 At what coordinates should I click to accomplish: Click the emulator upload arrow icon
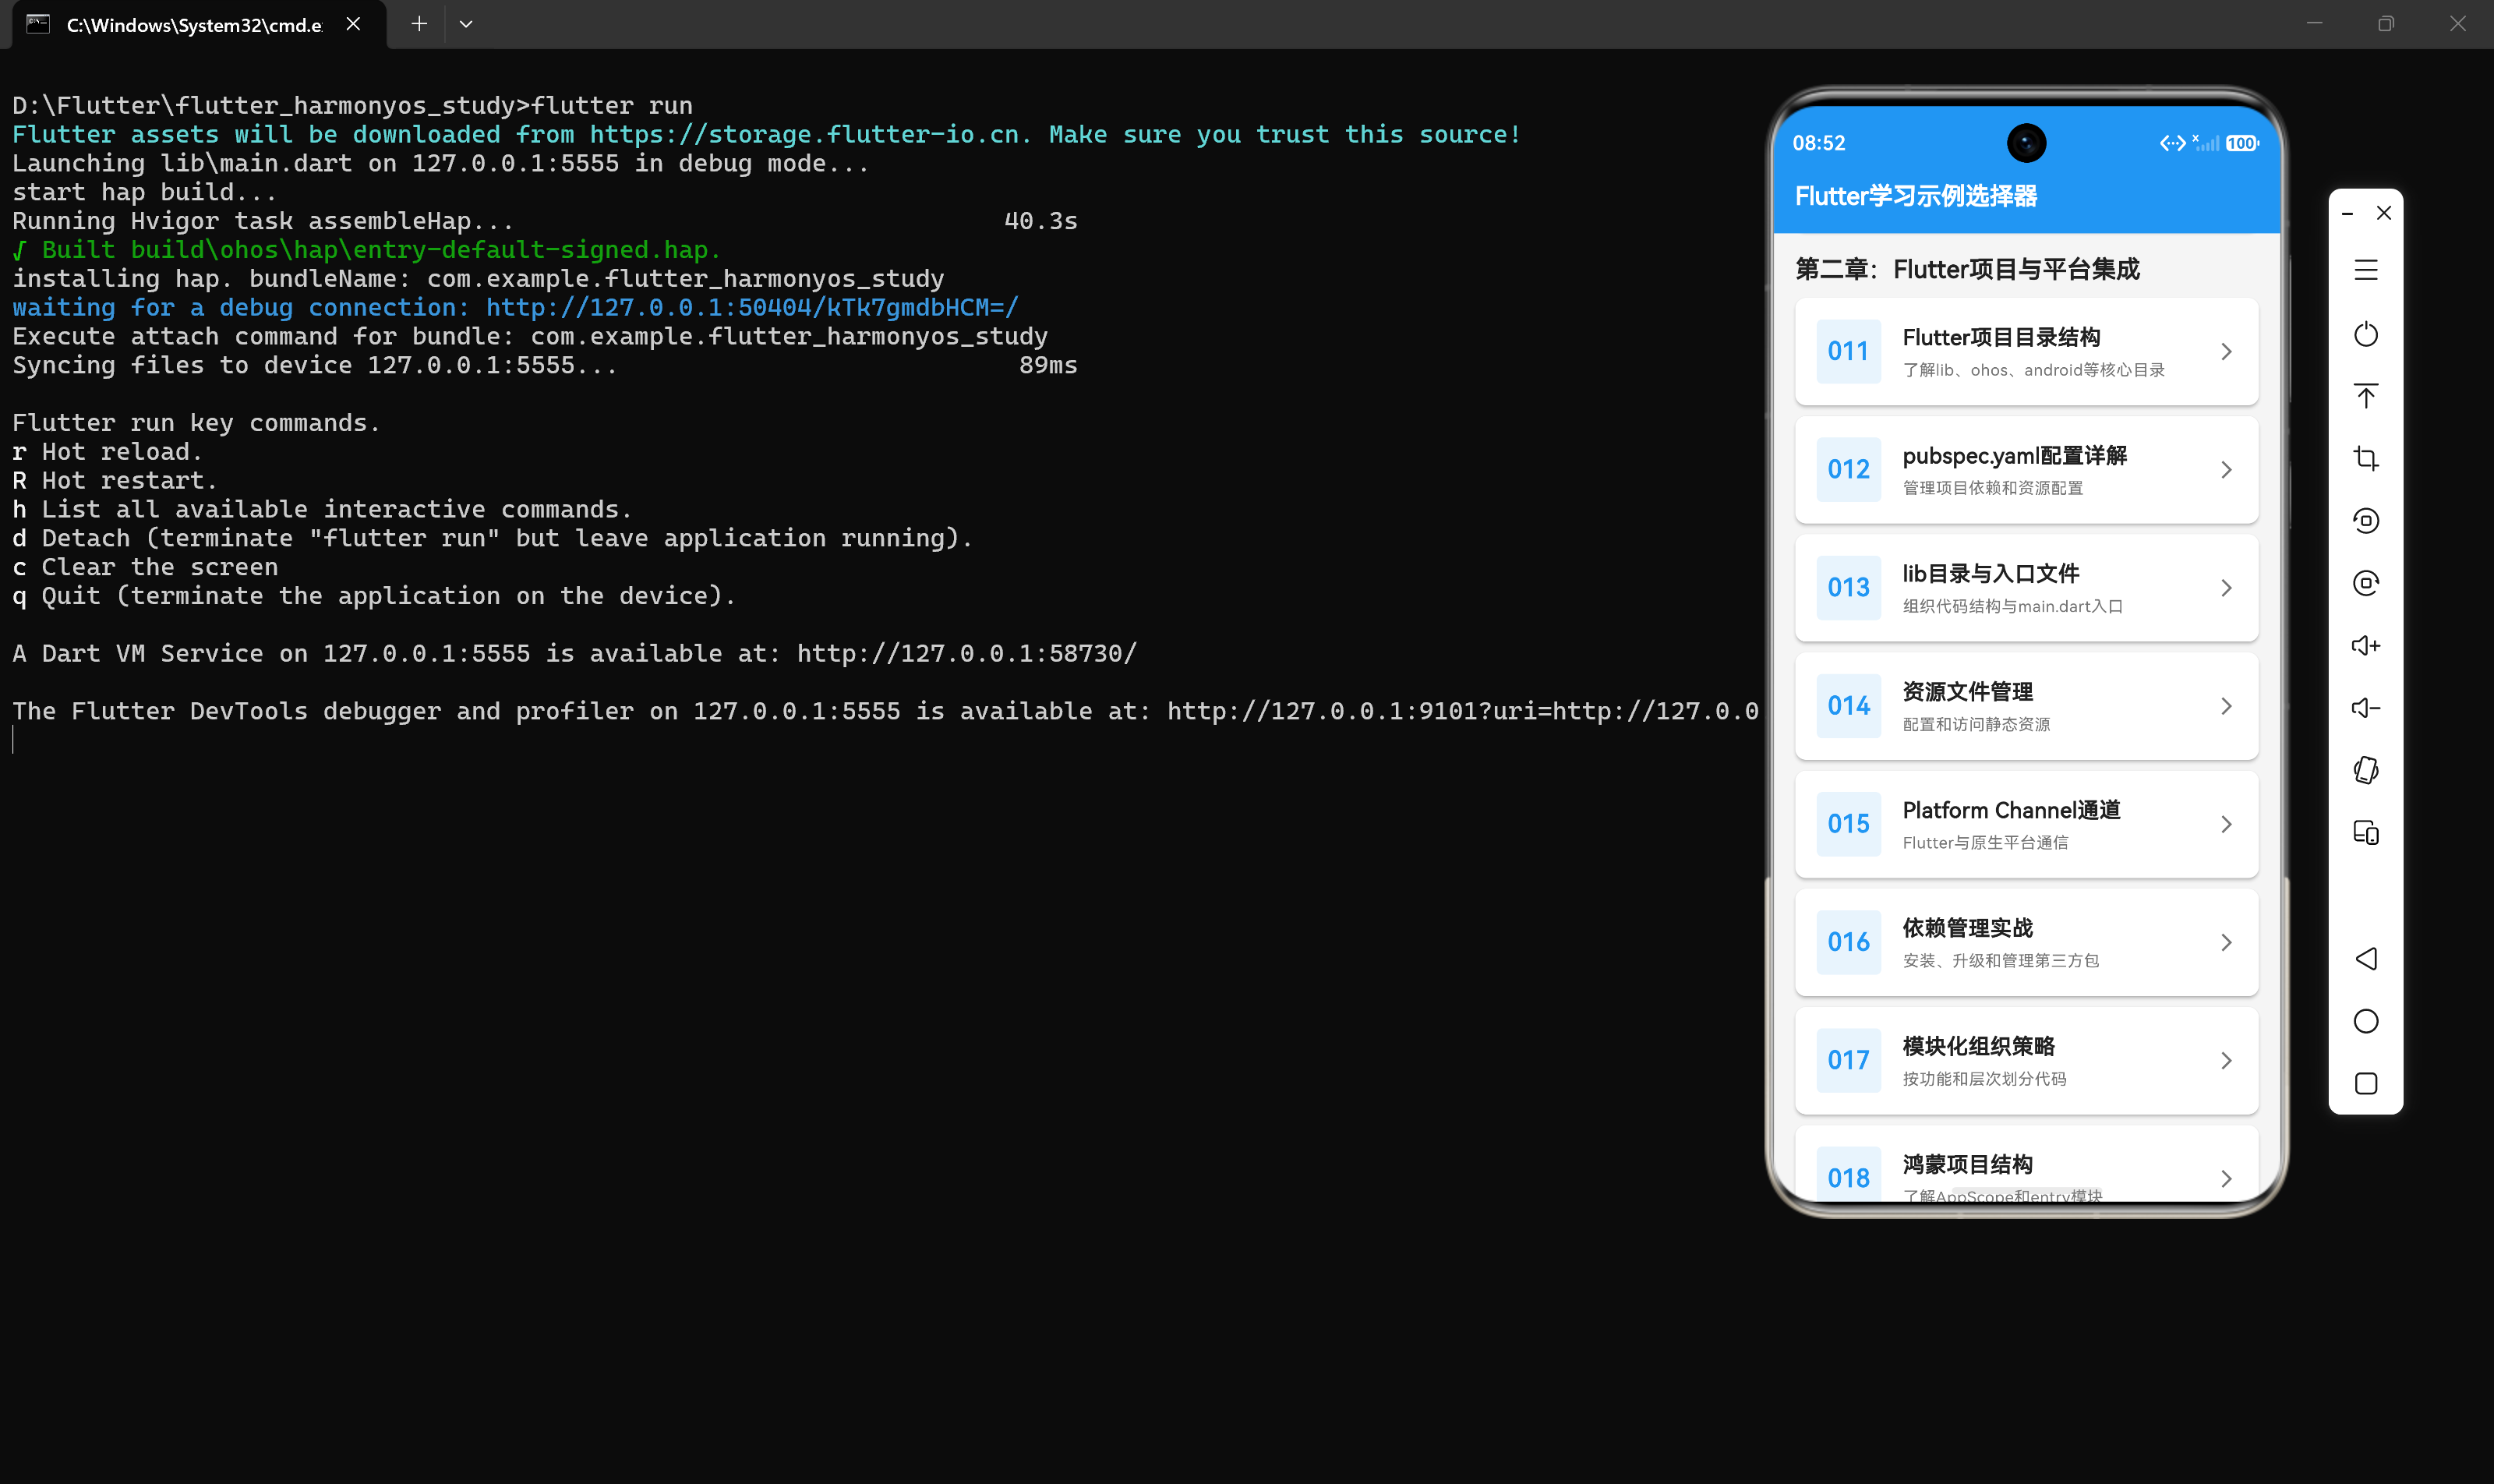click(2365, 396)
